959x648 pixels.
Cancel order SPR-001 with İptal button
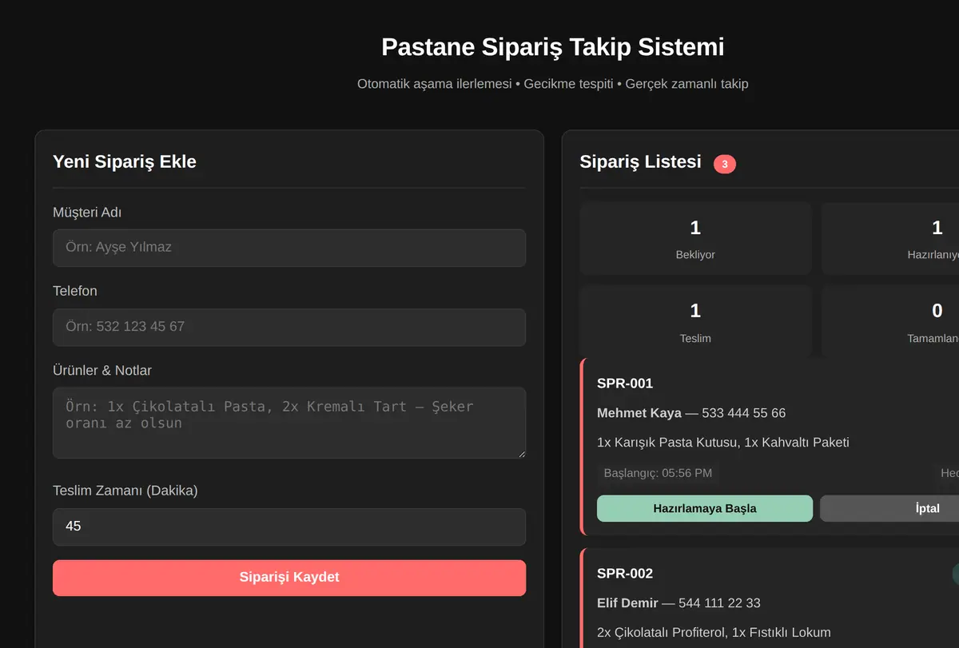(x=889, y=508)
